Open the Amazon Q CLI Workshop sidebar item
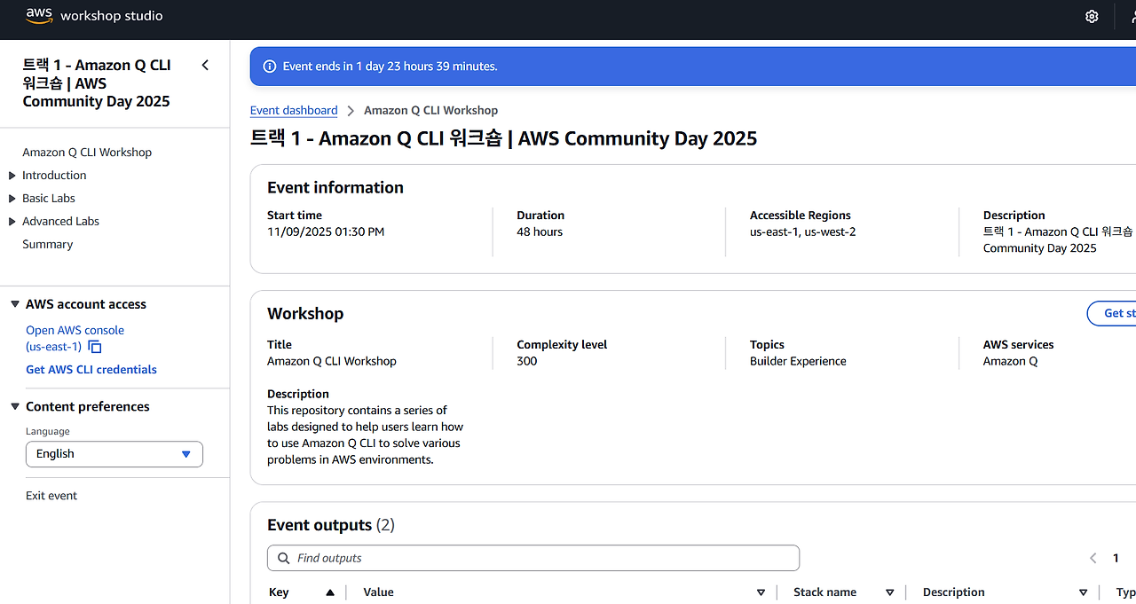 tap(87, 153)
